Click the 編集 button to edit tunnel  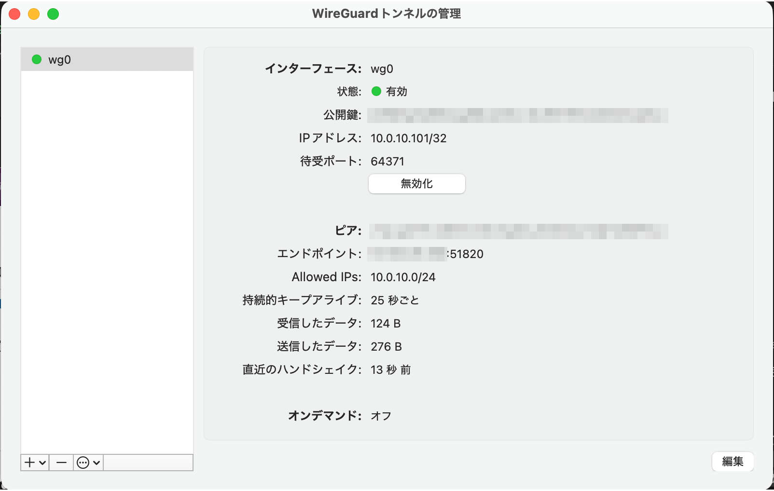click(x=733, y=461)
